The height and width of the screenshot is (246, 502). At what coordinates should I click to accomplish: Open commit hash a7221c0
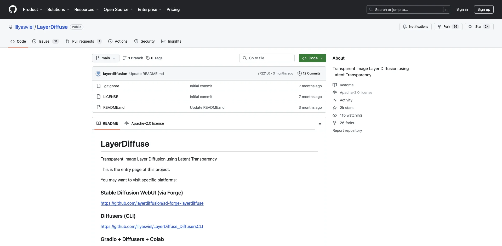(x=264, y=73)
